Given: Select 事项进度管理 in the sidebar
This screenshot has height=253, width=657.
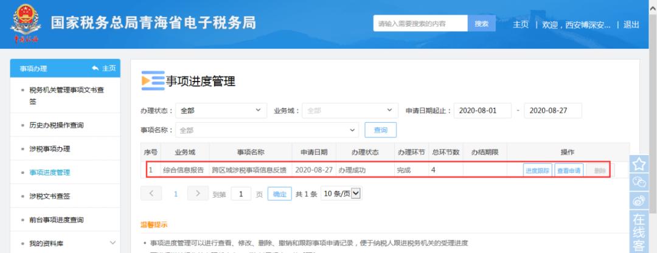Looking at the screenshot, I should pyautogui.click(x=49, y=172).
